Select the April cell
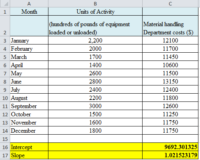 pos(29,65)
